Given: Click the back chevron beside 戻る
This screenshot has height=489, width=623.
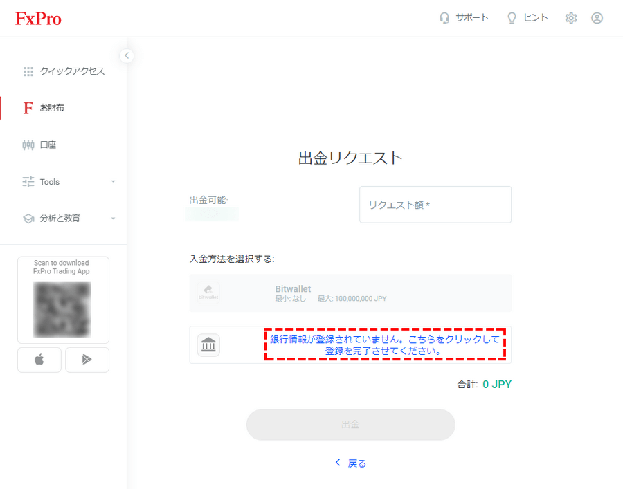Looking at the screenshot, I should tap(338, 463).
